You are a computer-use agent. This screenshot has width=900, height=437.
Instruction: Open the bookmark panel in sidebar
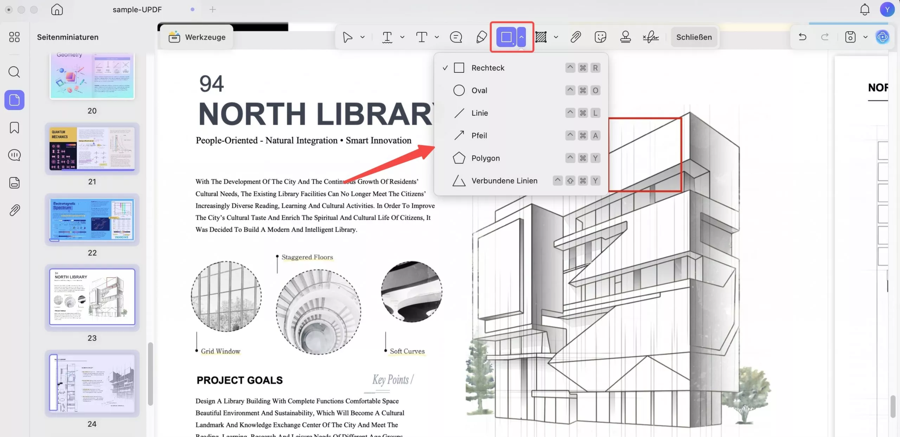click(14, 128)
